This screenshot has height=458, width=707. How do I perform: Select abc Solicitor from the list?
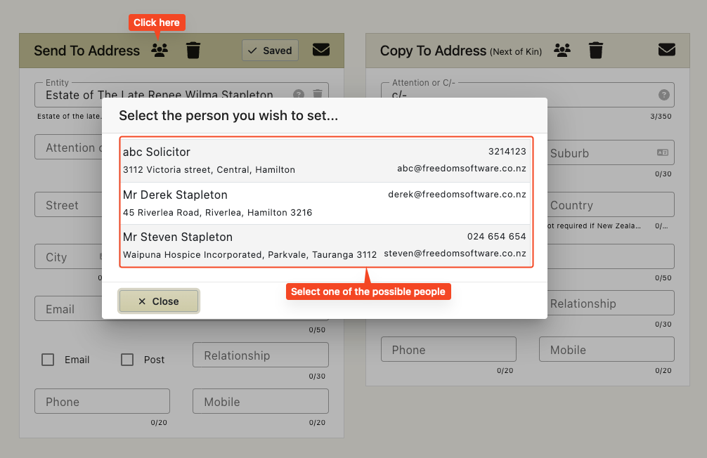[x=326, y=160]
